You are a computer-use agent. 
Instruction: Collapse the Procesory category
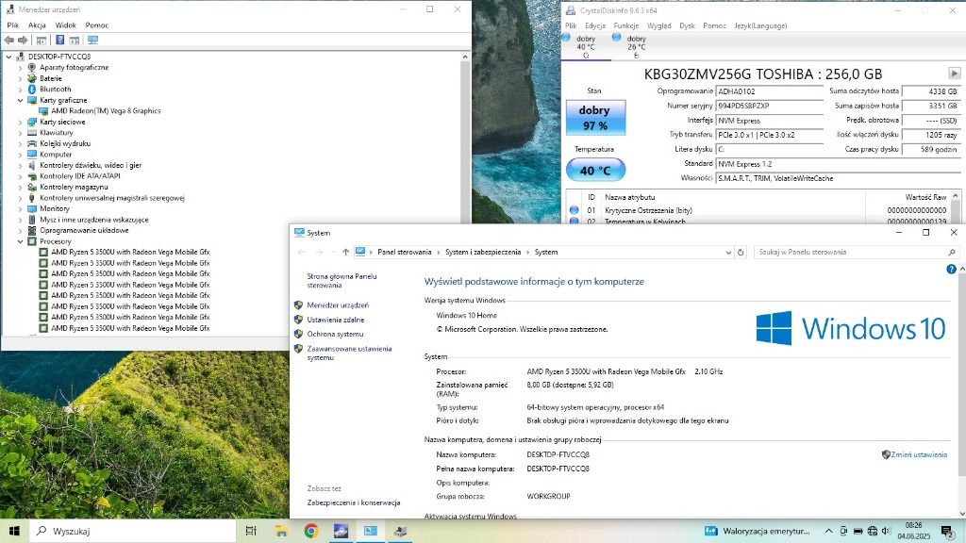tap(21, 241)
